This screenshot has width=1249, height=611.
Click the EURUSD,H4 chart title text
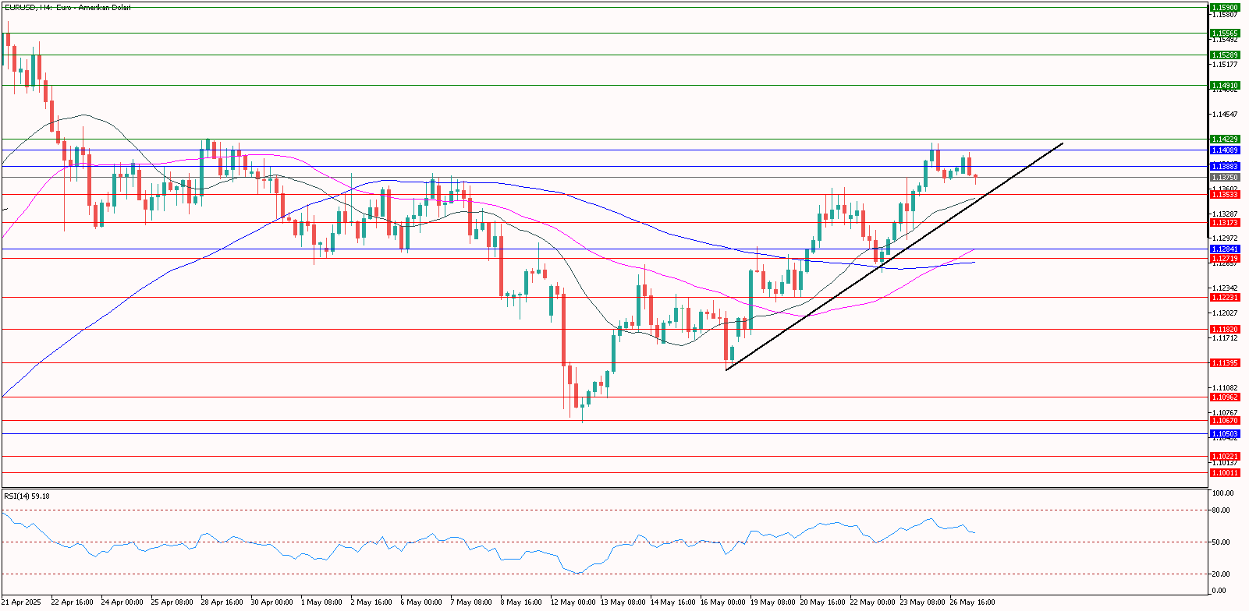pyautogui.click(x=67, y=8)
